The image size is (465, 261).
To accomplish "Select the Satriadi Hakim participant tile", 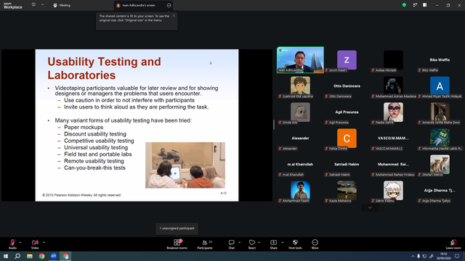I will (347, 165).
